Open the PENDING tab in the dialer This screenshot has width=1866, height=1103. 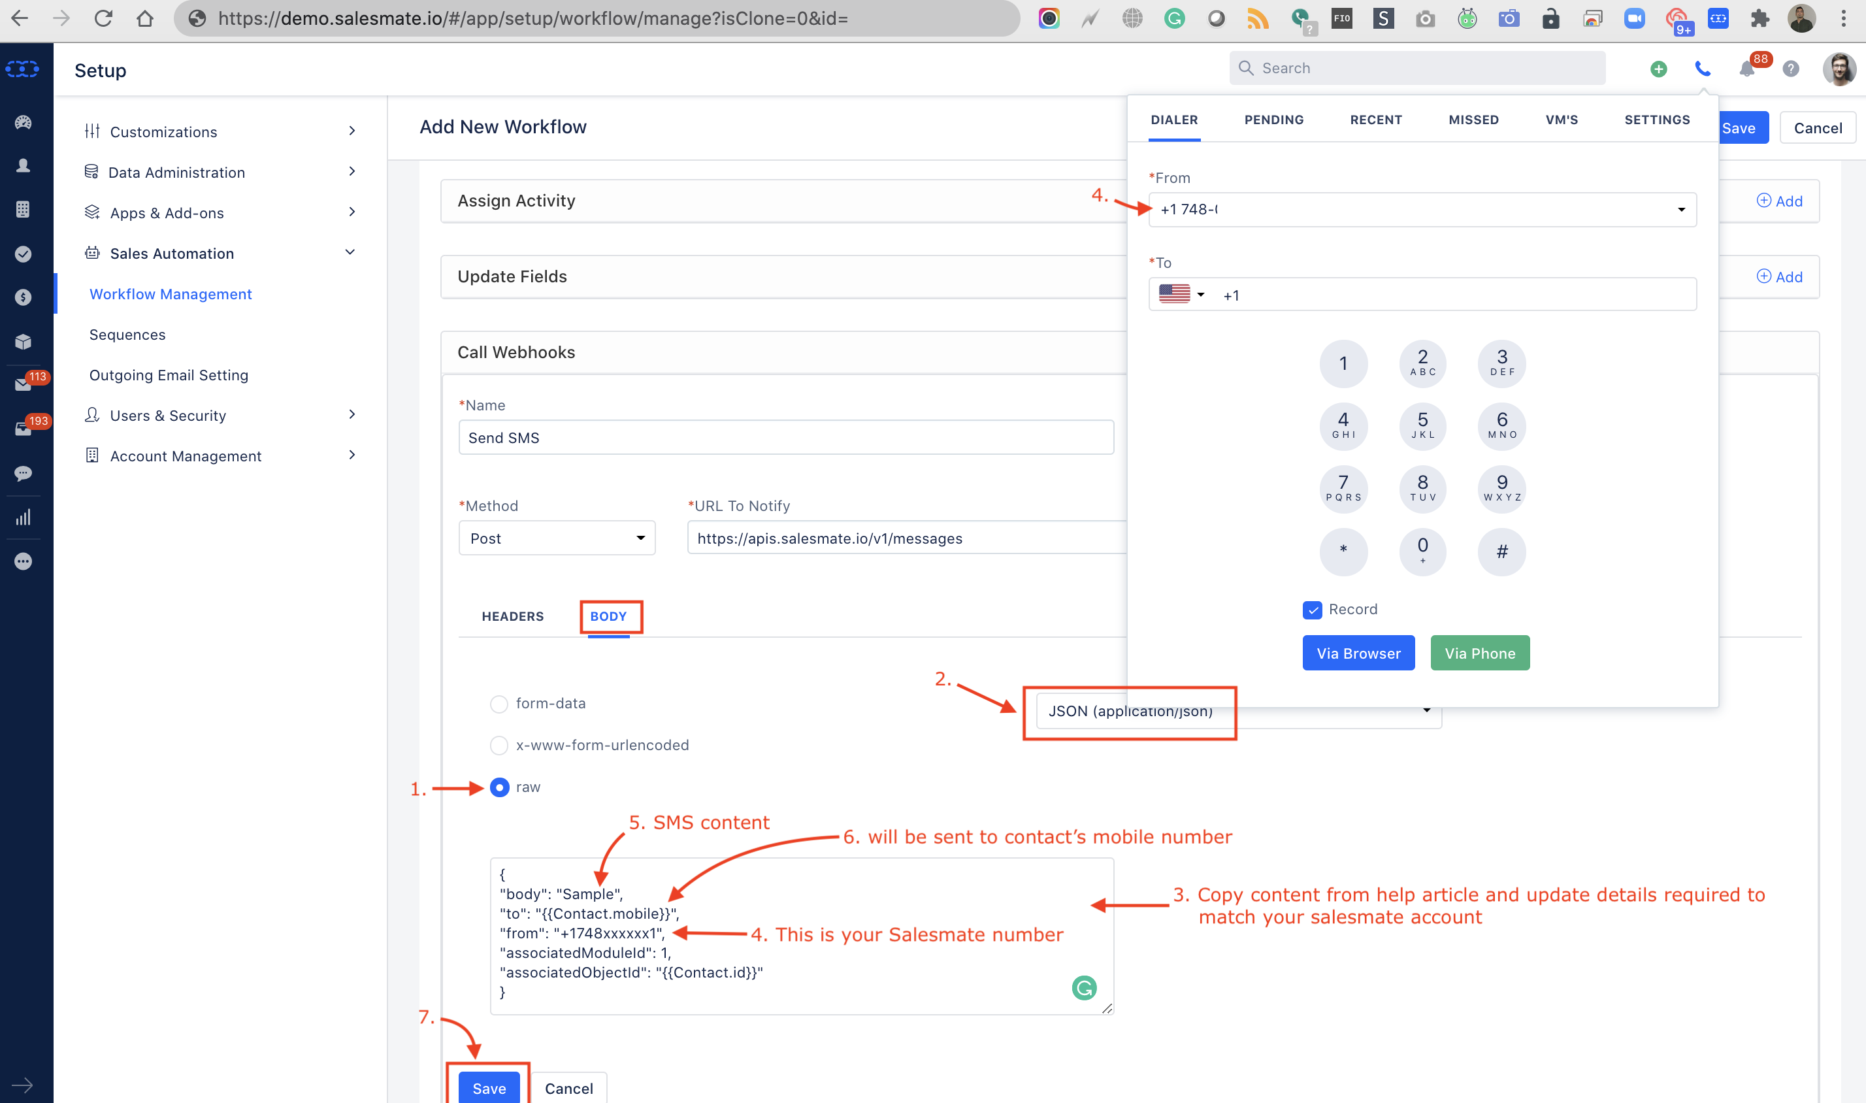point(1273,120)
